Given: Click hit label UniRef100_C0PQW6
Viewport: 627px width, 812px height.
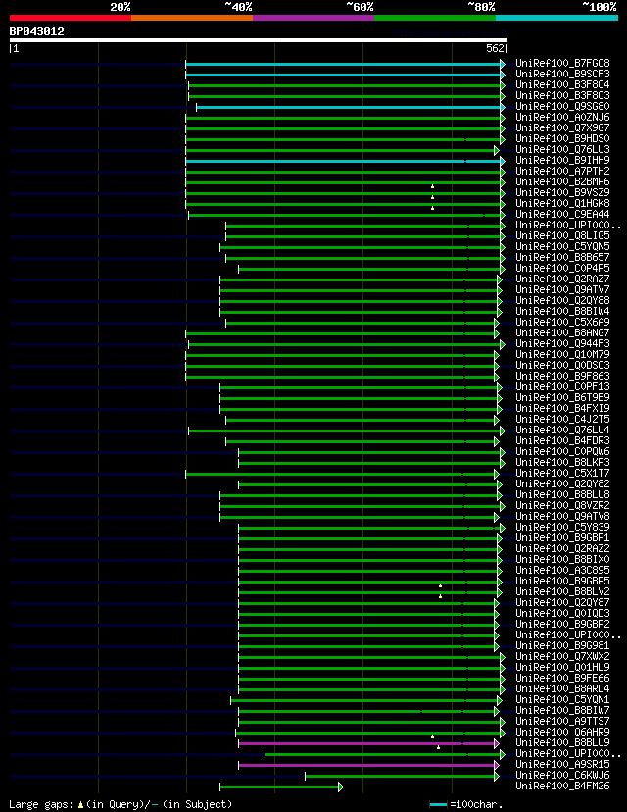Looking at the screenshot, I should pos(562,451).
